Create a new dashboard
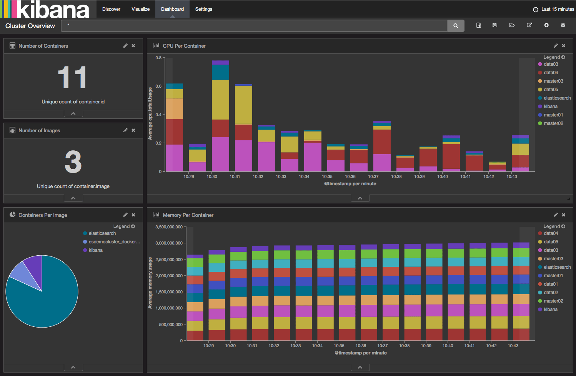This screenshot has height=376, width=576. [478, 25]
